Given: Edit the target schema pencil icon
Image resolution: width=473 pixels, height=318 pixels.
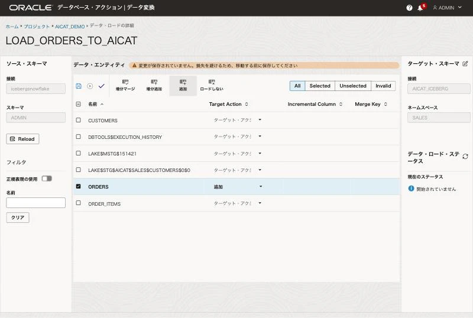Looking at the screenshot, I should point(465,64).
